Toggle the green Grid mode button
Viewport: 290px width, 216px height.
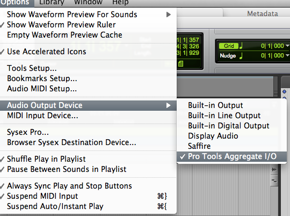pyautogui.click(x=229, y=46)
